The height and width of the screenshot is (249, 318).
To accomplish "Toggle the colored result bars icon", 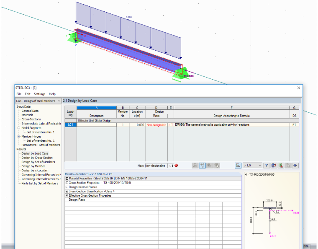I will point(238,166).
